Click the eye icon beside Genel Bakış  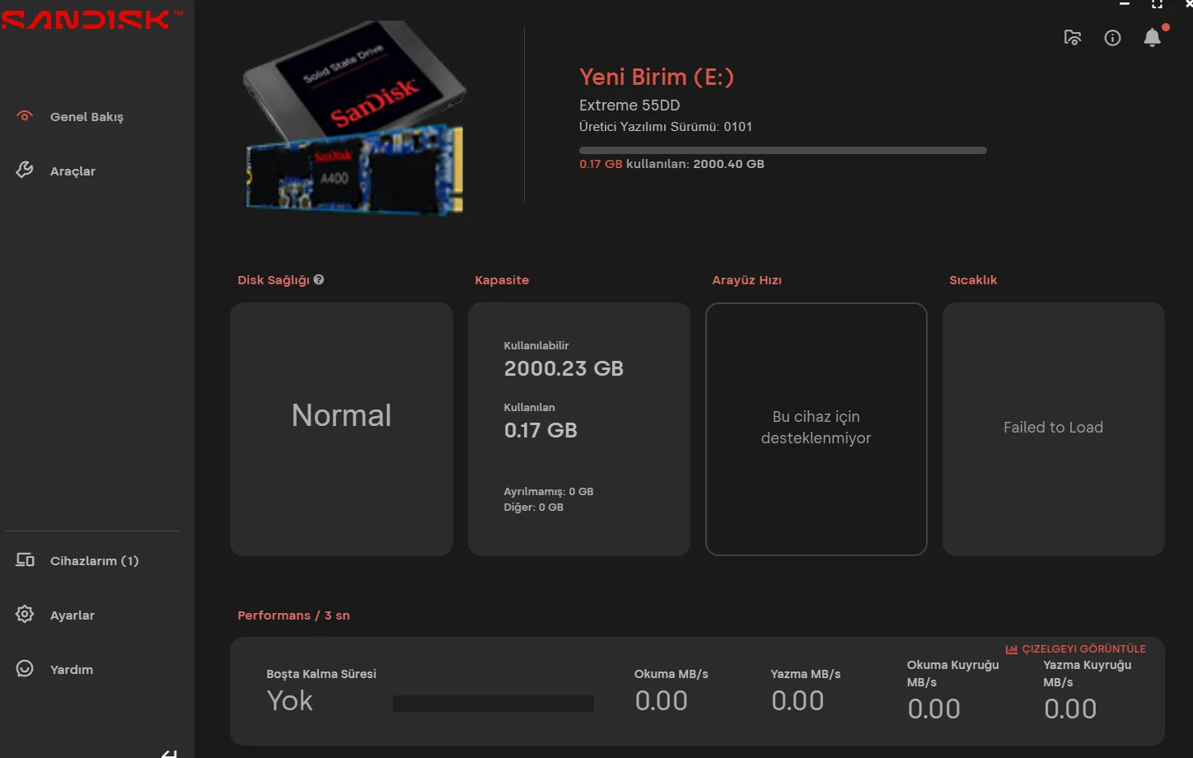click(x=25, y=116)
